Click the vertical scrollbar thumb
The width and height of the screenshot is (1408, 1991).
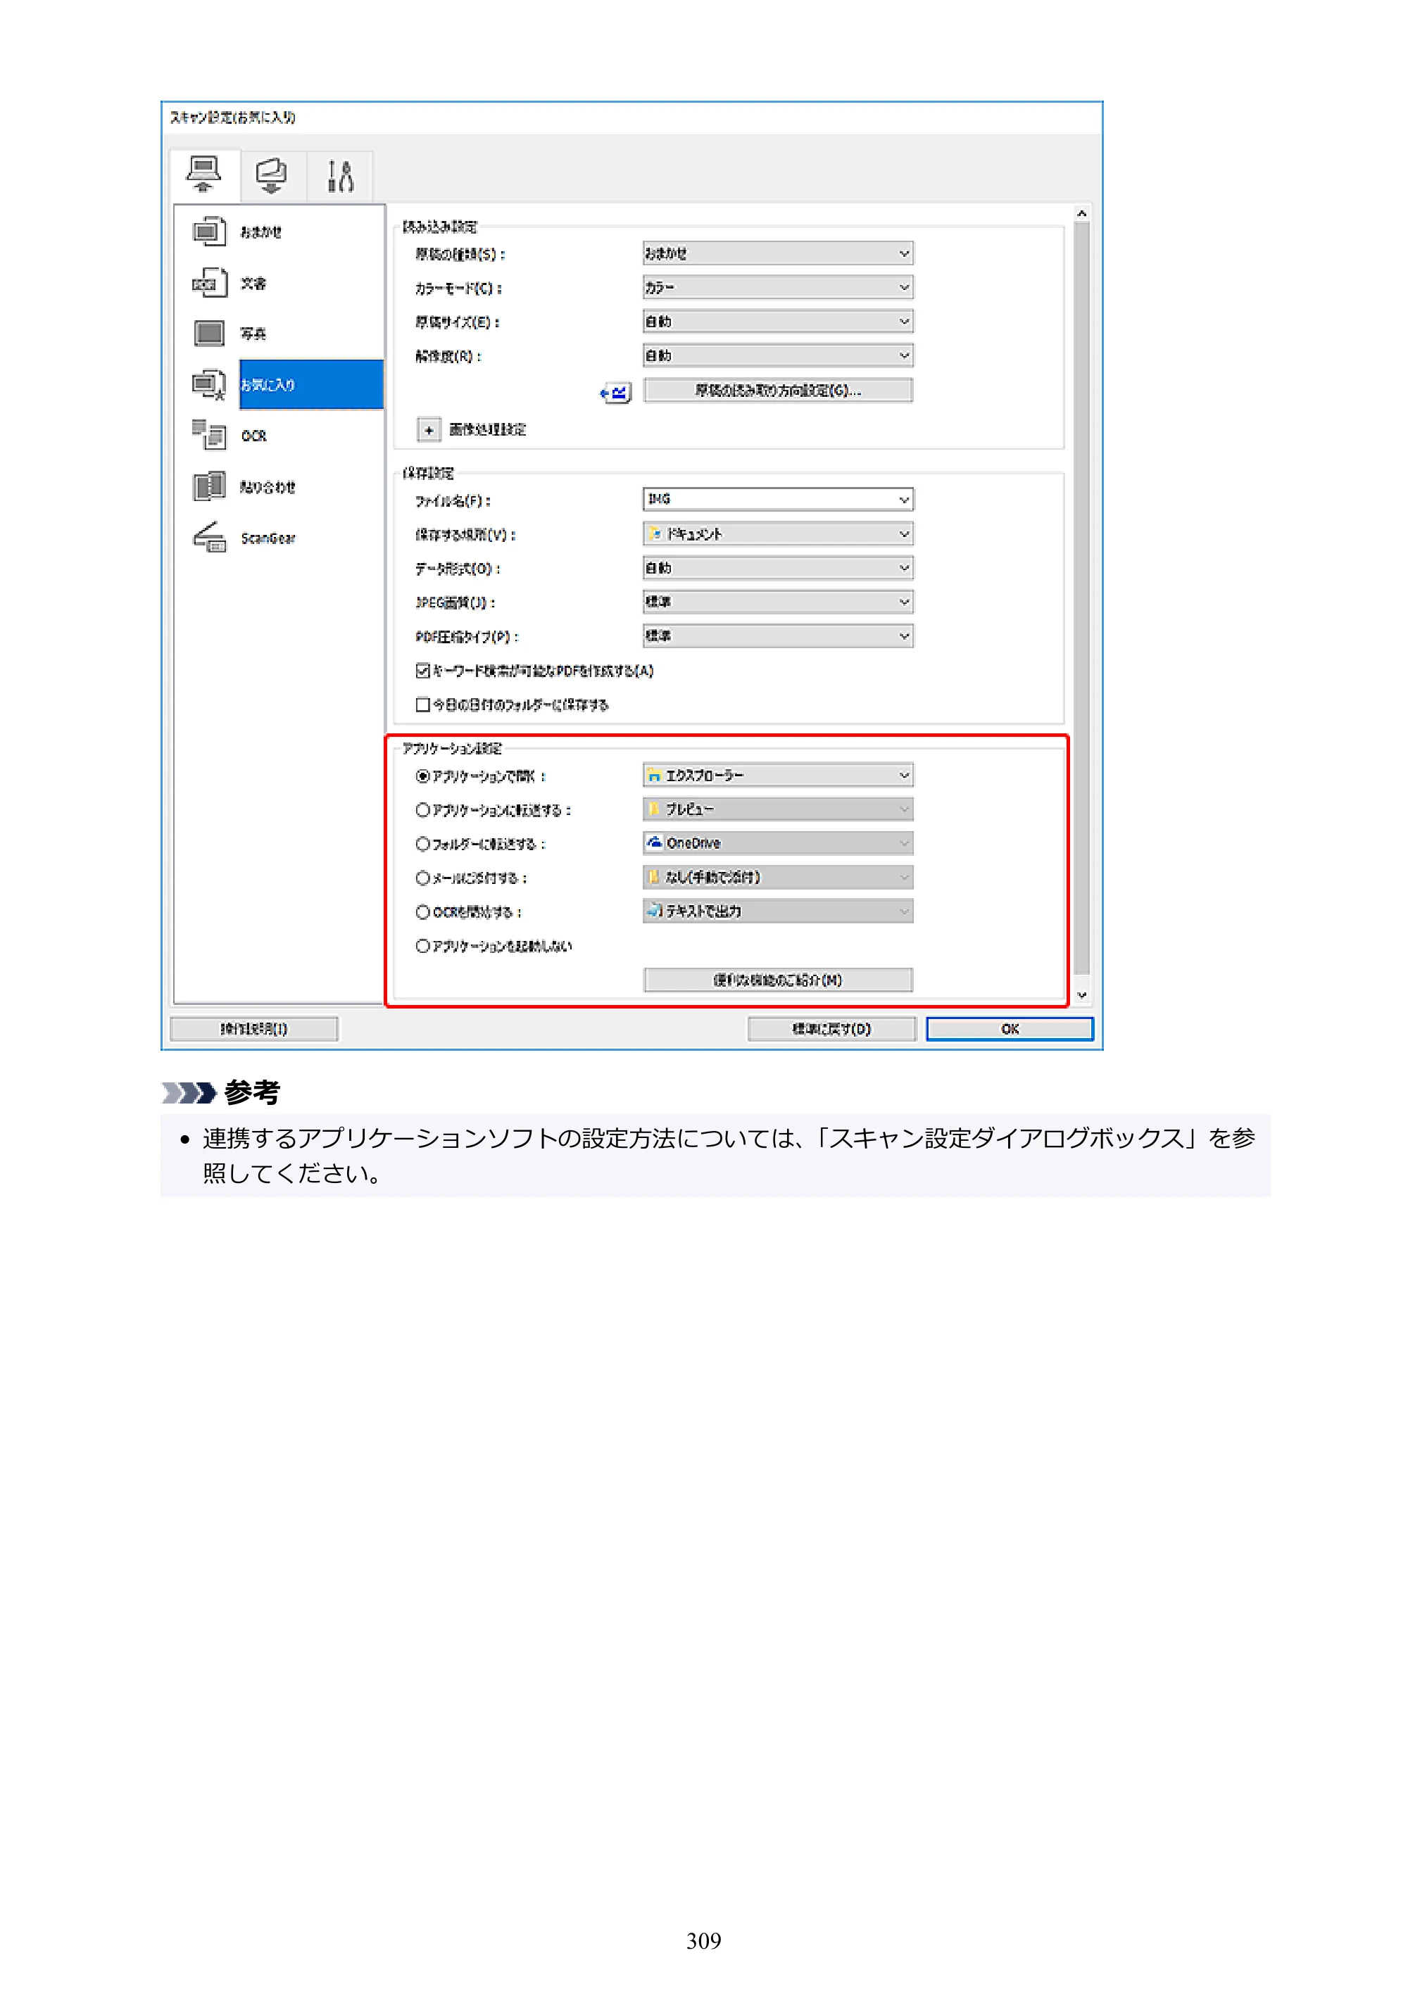tap(1082, 598)
